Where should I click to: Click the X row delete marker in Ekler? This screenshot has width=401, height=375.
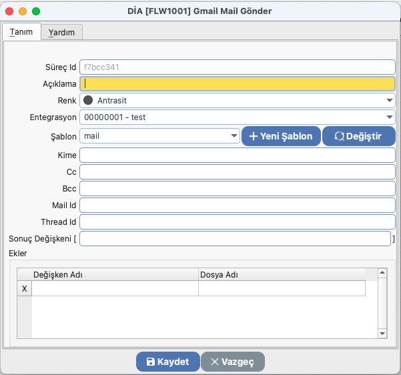coord(25,288)
